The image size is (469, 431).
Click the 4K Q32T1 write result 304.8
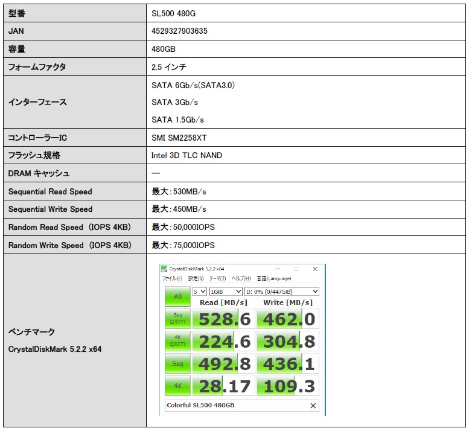click(x=288, y=341)
